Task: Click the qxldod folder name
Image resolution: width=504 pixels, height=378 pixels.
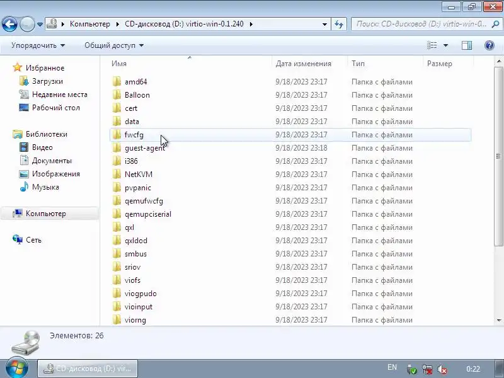Action: [136, 241]
